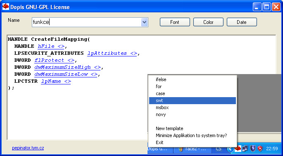The width and height of the screenshot is (283, 156).
Task: Choose the case template menu entry
Action: (x=193, y=93)
